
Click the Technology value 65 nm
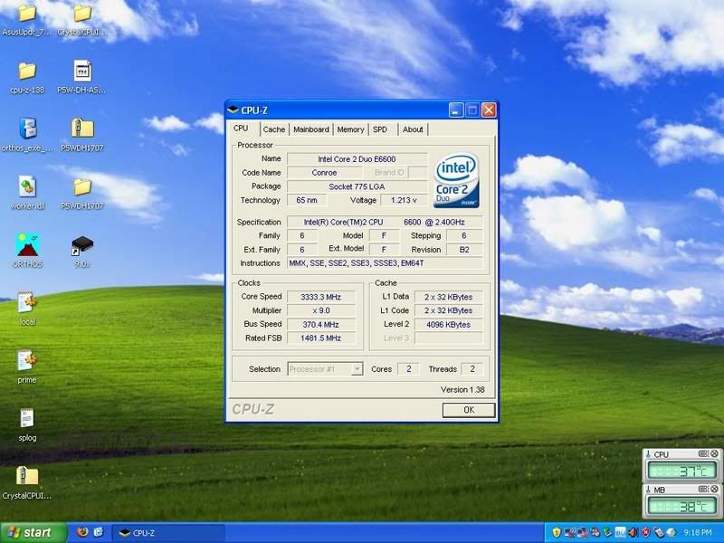[307, 200]
